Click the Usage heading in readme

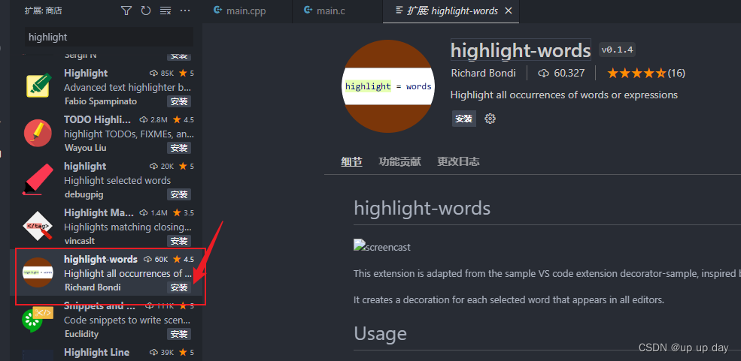(x=381, y=334)
